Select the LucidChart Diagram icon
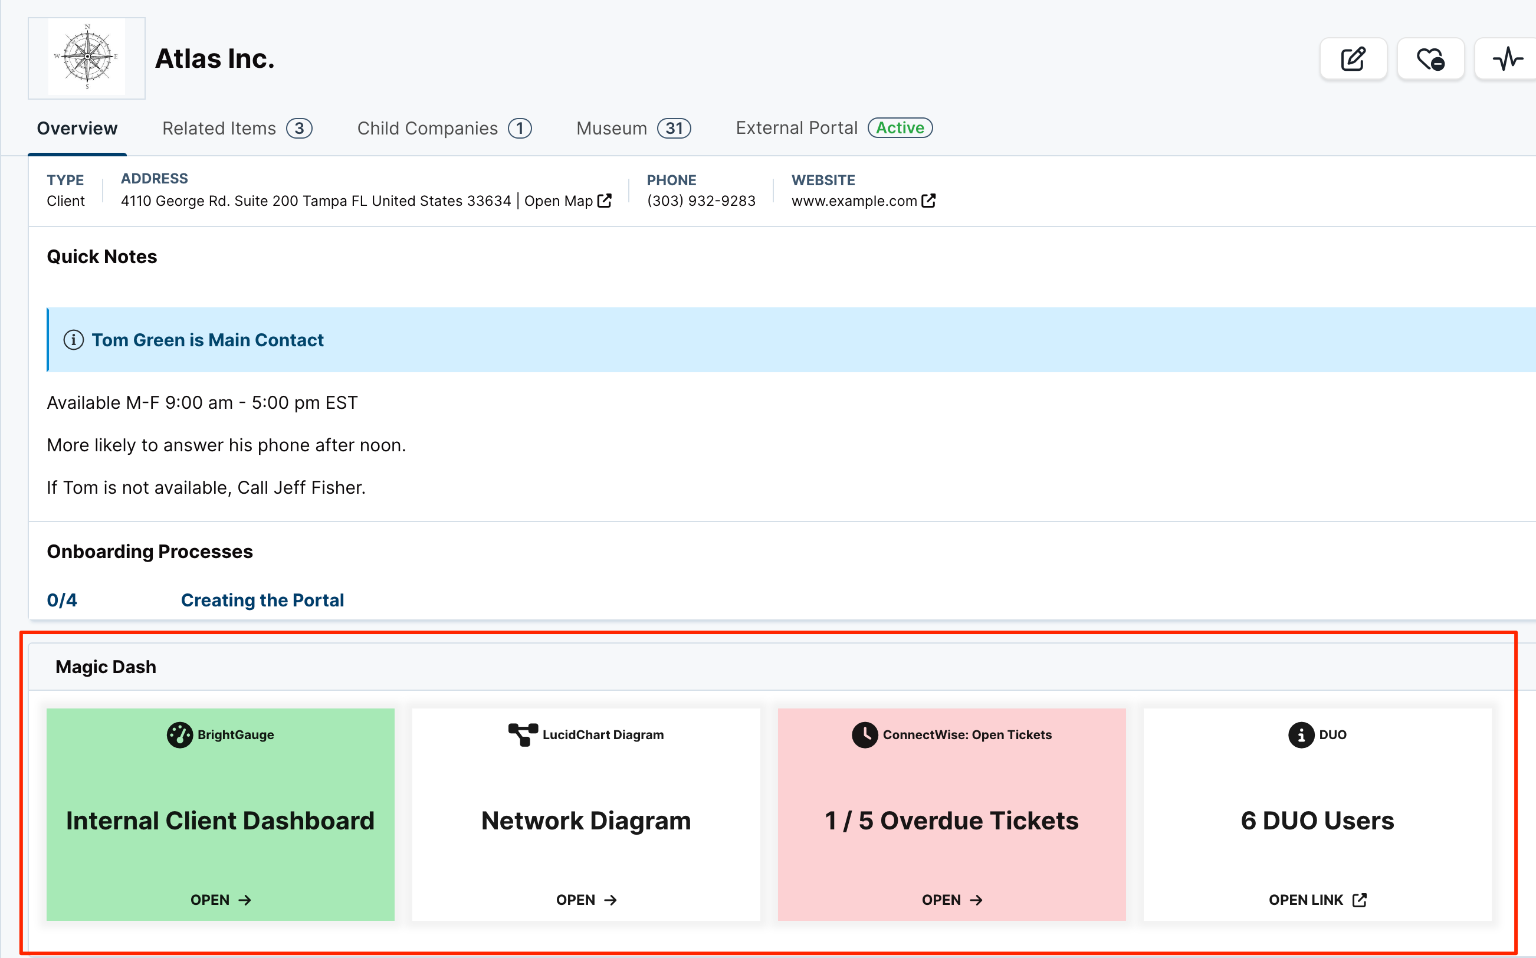This screenshot has width=1536, height=958. click(521, 734)
